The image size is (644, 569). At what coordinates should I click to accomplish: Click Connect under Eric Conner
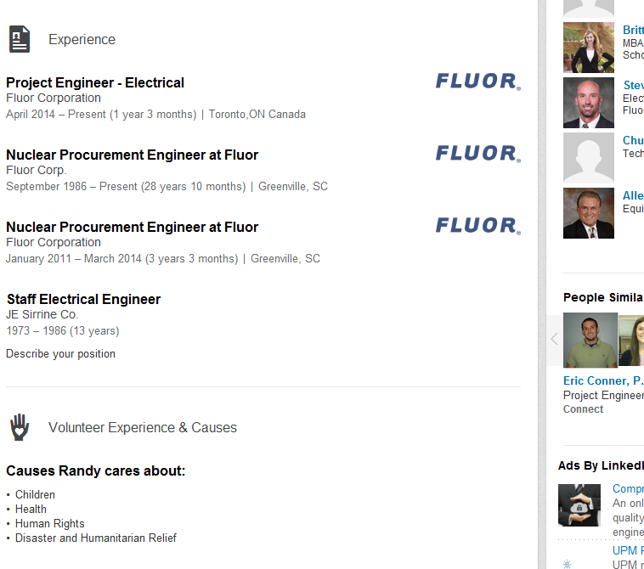[583, 409]
